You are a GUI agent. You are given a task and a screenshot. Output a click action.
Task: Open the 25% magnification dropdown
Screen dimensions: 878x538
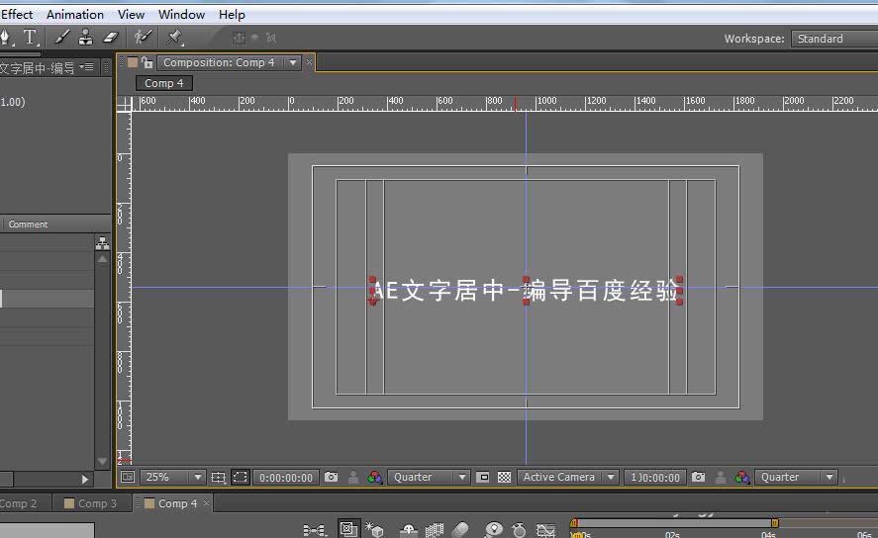point(171,477)
